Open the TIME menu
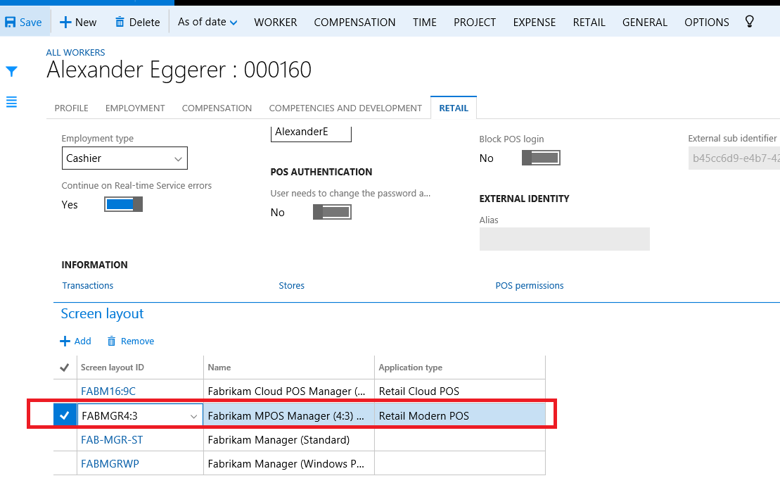 tap(424, 23)
